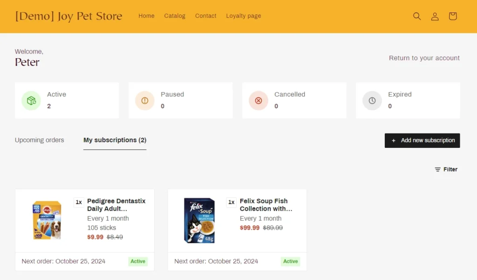Image resolution: width=477 pixels, height=280 pixels.
Task: Click the Joy Pet Store logo
Action: pyautogui.click(x=68, y=16)
